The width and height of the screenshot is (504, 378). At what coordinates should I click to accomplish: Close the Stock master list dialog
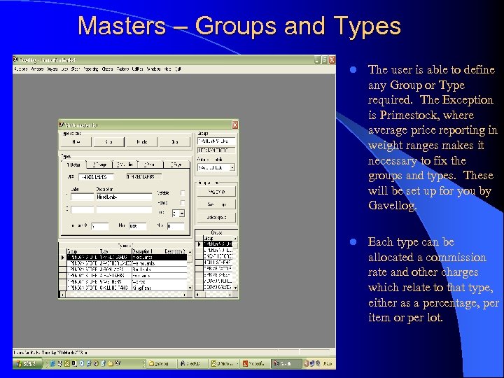click(235, 125)
